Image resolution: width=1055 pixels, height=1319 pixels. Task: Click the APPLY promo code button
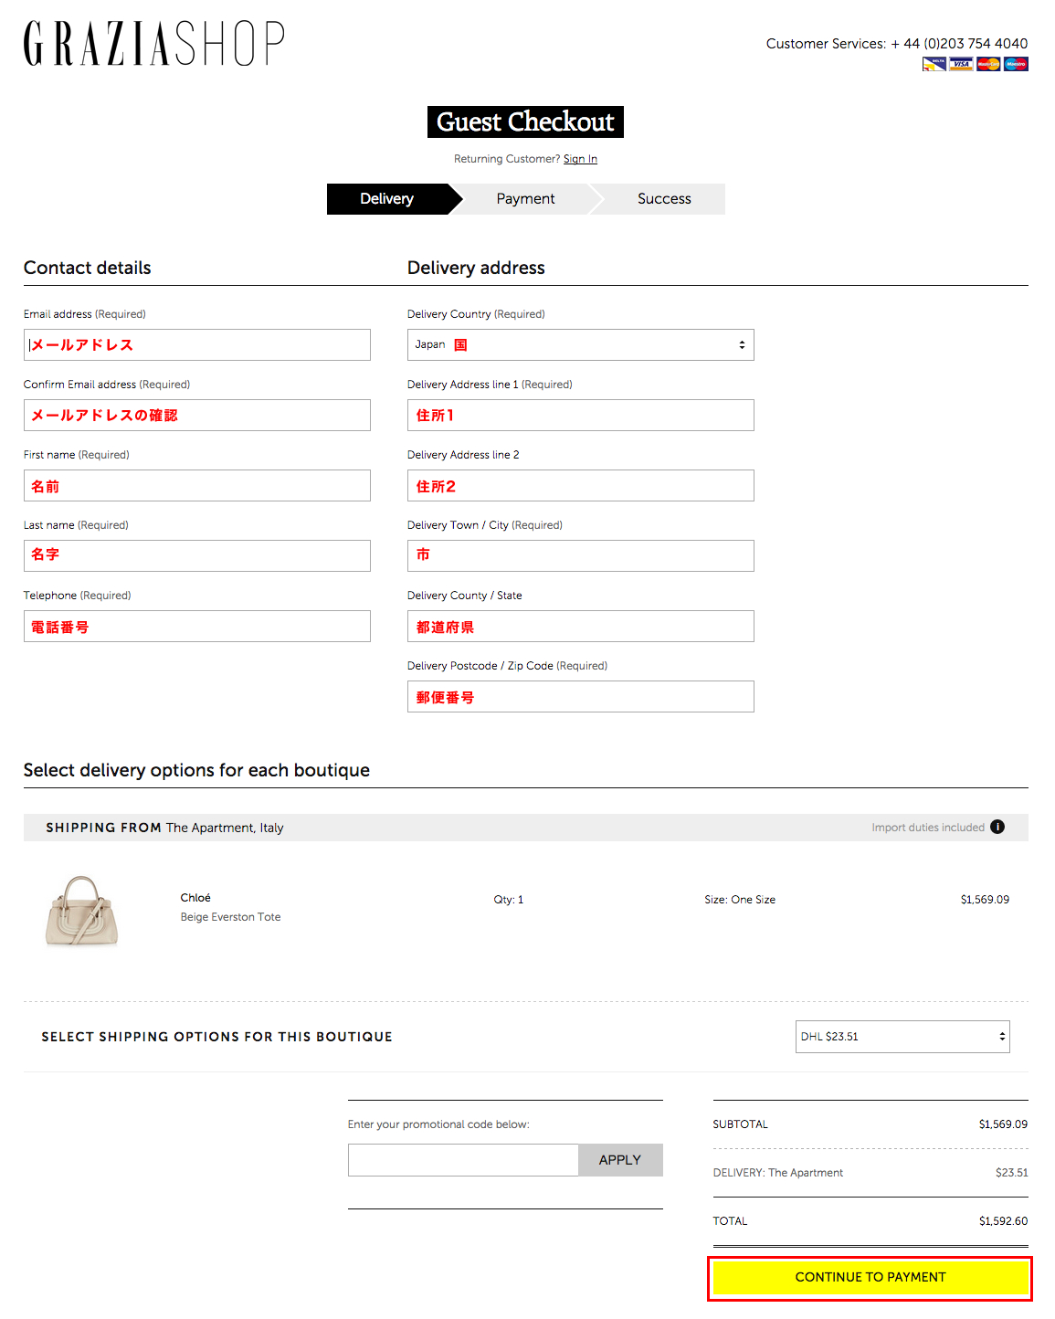pos(620,1160)
